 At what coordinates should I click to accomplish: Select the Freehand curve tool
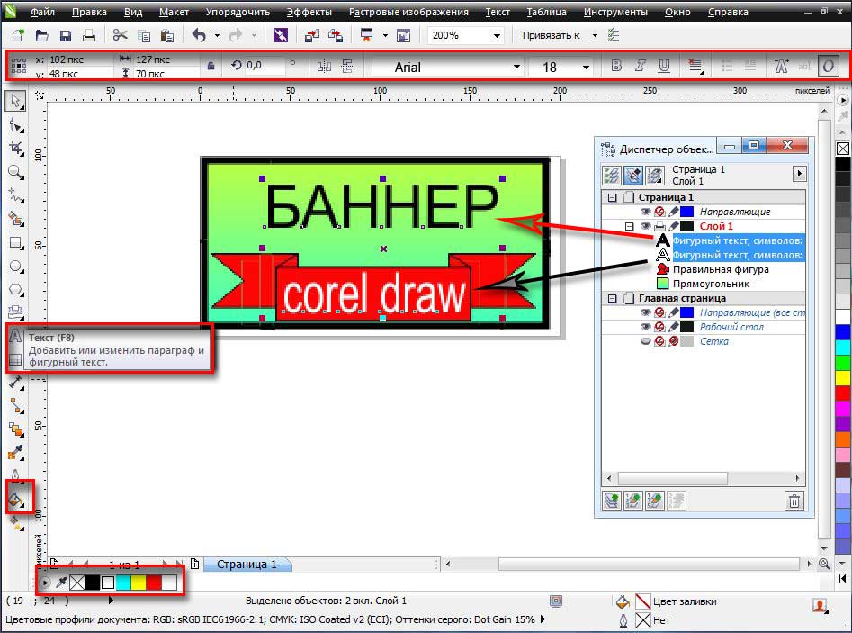[x=16, y=195]
